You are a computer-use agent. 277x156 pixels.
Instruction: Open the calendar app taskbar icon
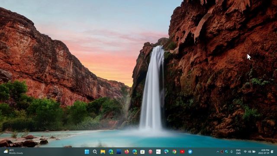tap(142, 152)
